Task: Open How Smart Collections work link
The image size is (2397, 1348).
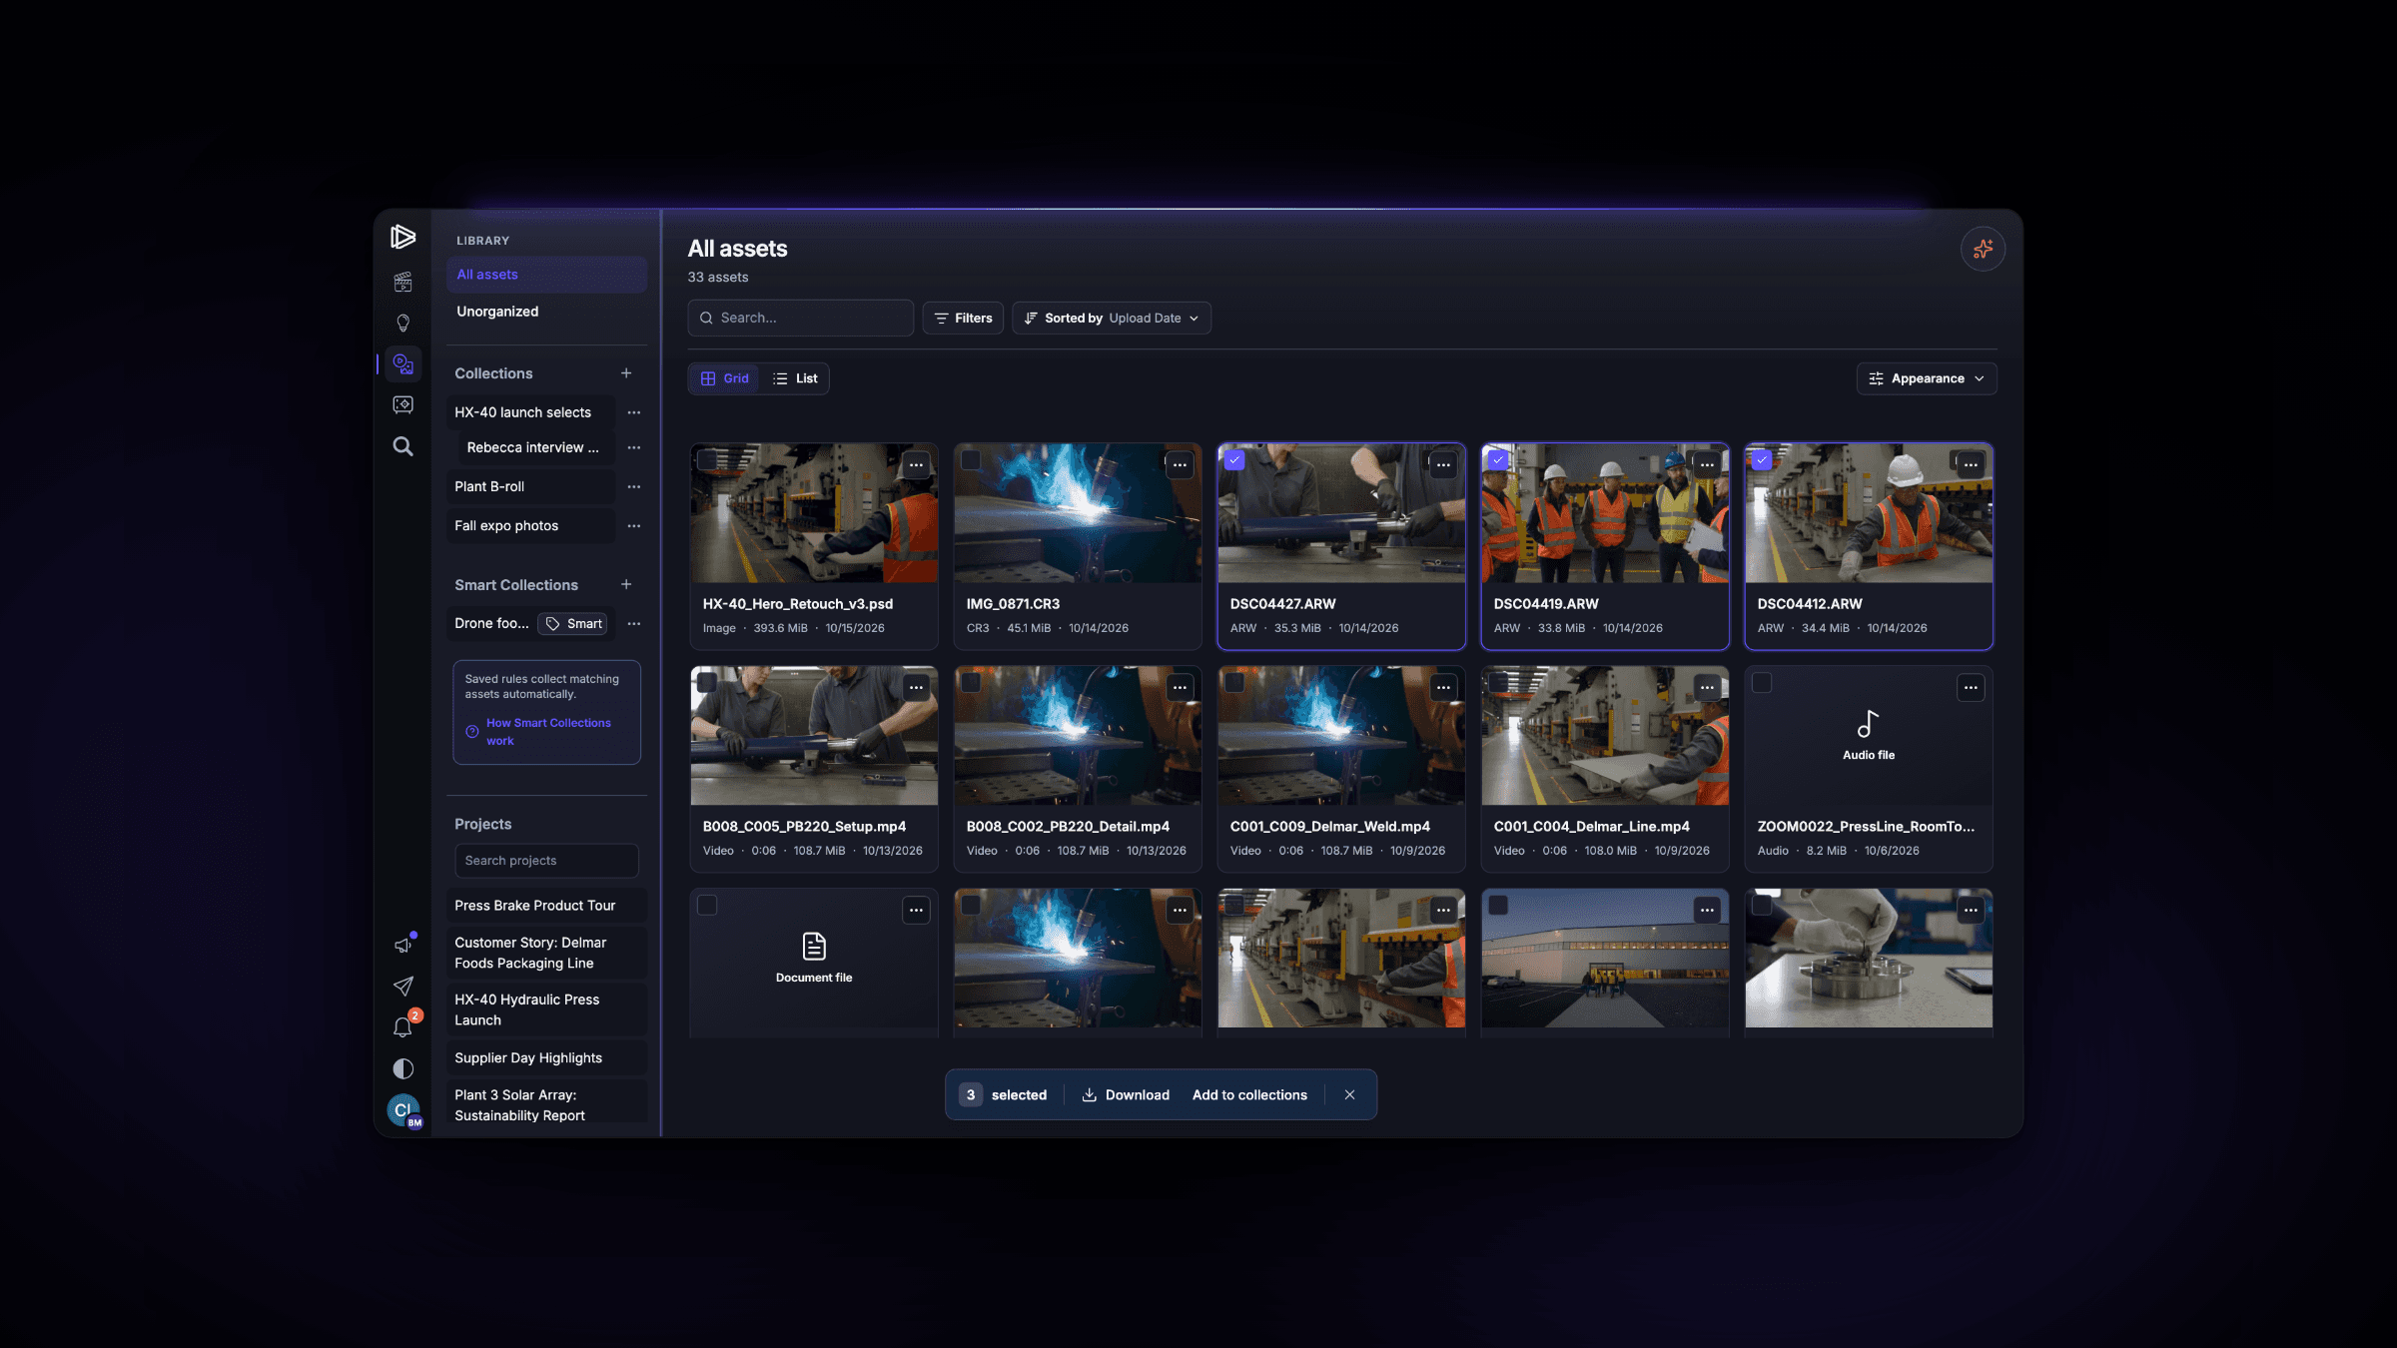Action: point(548,732)
